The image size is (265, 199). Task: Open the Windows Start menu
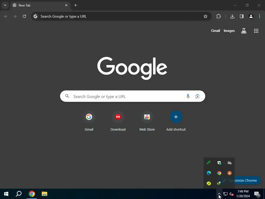(6, 194)
